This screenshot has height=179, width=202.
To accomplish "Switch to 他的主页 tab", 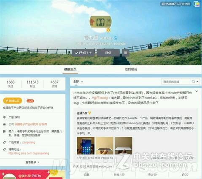I will click(70, 69).
